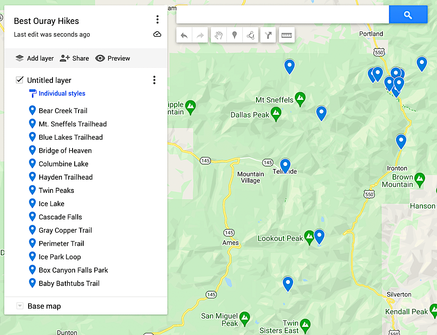Viewport: 437px width, 335px height.
Task: Open Preview of the map
Action: 113,58
